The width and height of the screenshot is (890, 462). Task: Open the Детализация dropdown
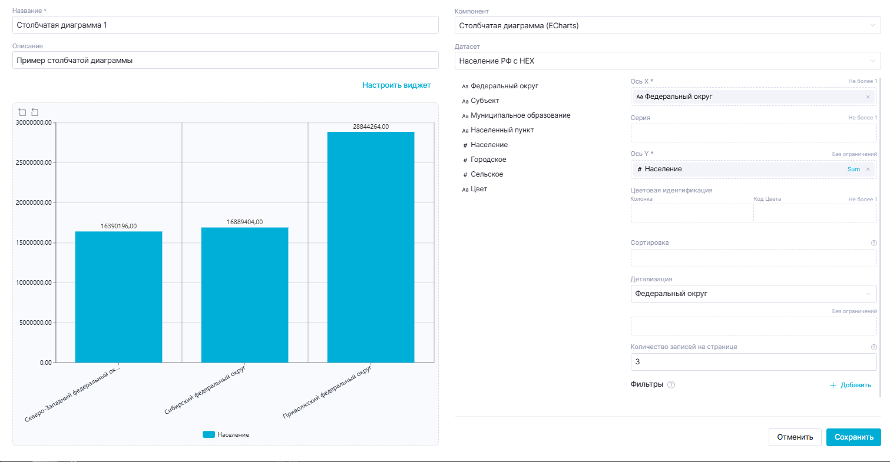[x=753, y=294]
